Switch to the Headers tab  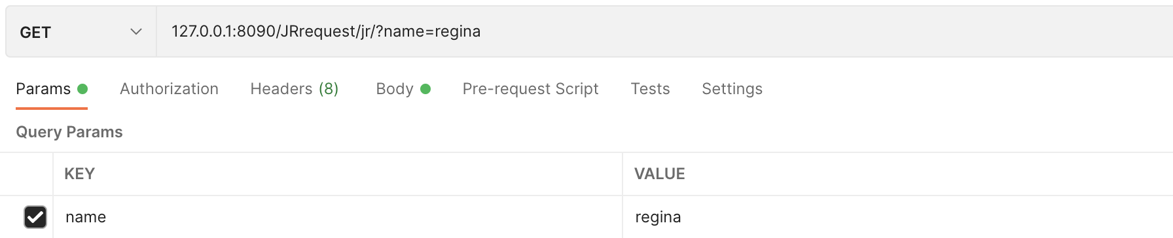point(295,89)
